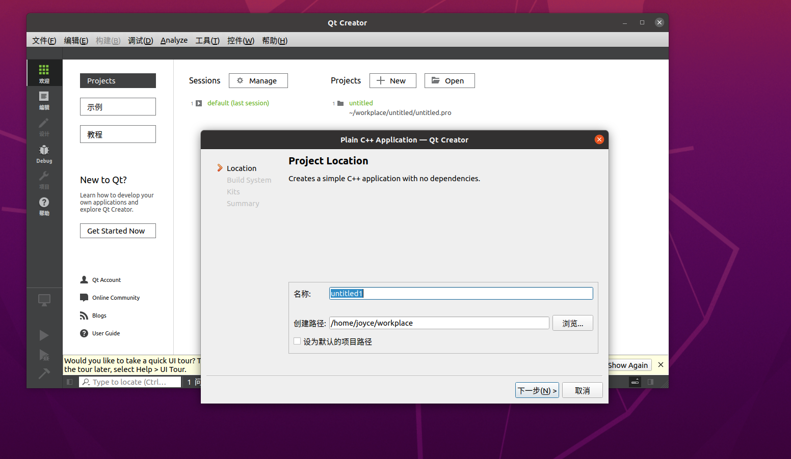The height and width of the screenshot is (459, 791).
Task: Open the 文件(F) menu
Action: click(x=44, y=40)
